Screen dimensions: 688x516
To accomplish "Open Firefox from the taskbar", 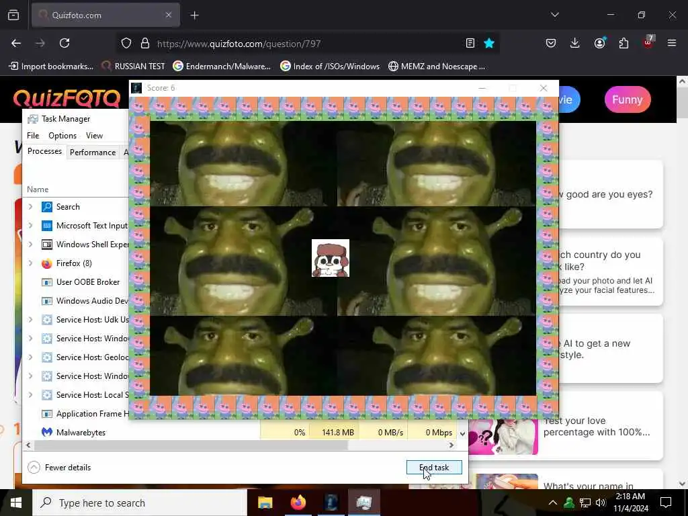I will point(298,503).
